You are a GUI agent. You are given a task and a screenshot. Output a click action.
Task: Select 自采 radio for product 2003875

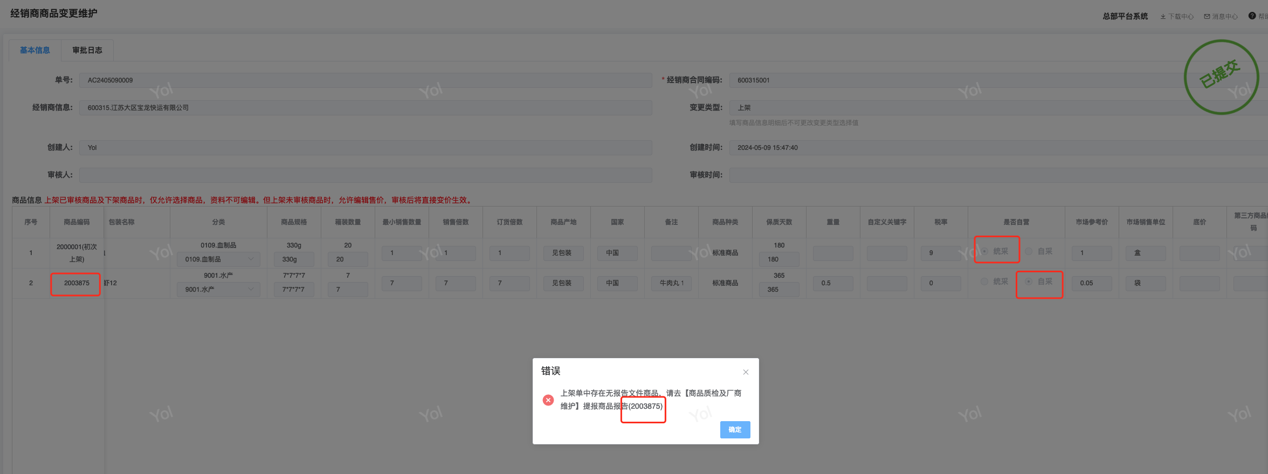(1029, 281)
